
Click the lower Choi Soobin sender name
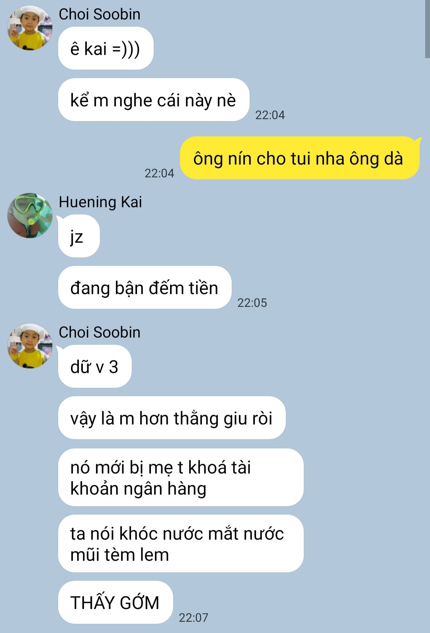pyautogui.click(x=100, y=332)
